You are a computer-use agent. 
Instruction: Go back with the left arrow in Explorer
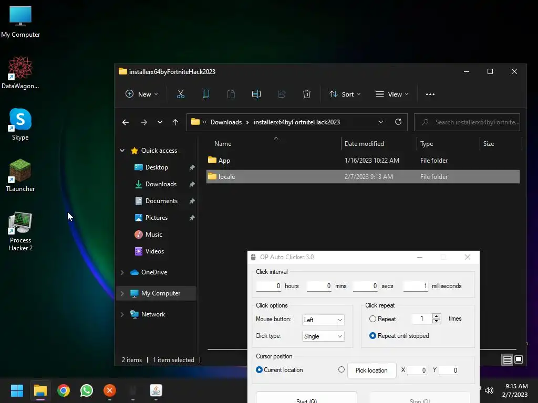(126, 122)
